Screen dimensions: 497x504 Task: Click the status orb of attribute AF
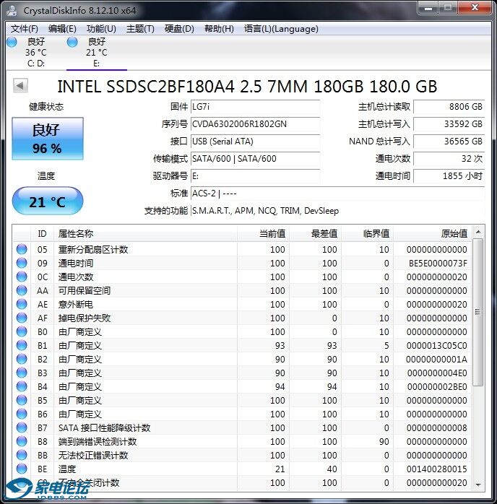(22, 318)
